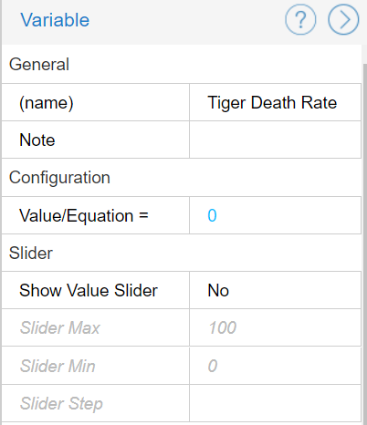Select the Note property label
The width and height of the screenshot is (367, 425).
point(37,140)
